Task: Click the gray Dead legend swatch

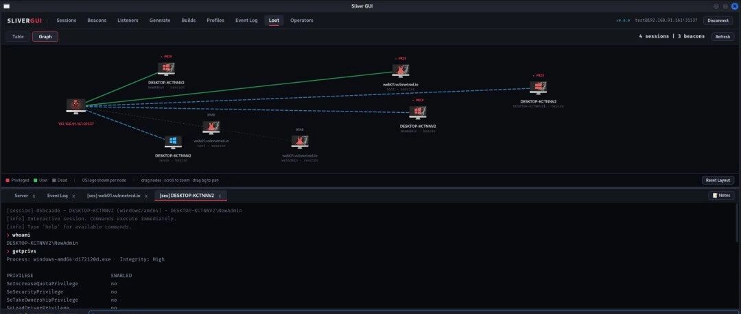Action: click(54, 180)
